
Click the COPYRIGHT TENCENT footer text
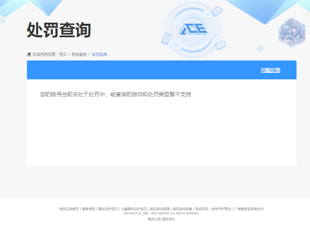point(161,213)
